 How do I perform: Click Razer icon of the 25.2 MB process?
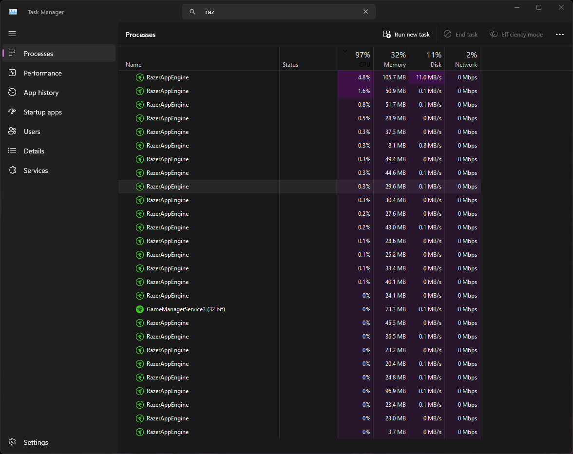pos(139,255)
